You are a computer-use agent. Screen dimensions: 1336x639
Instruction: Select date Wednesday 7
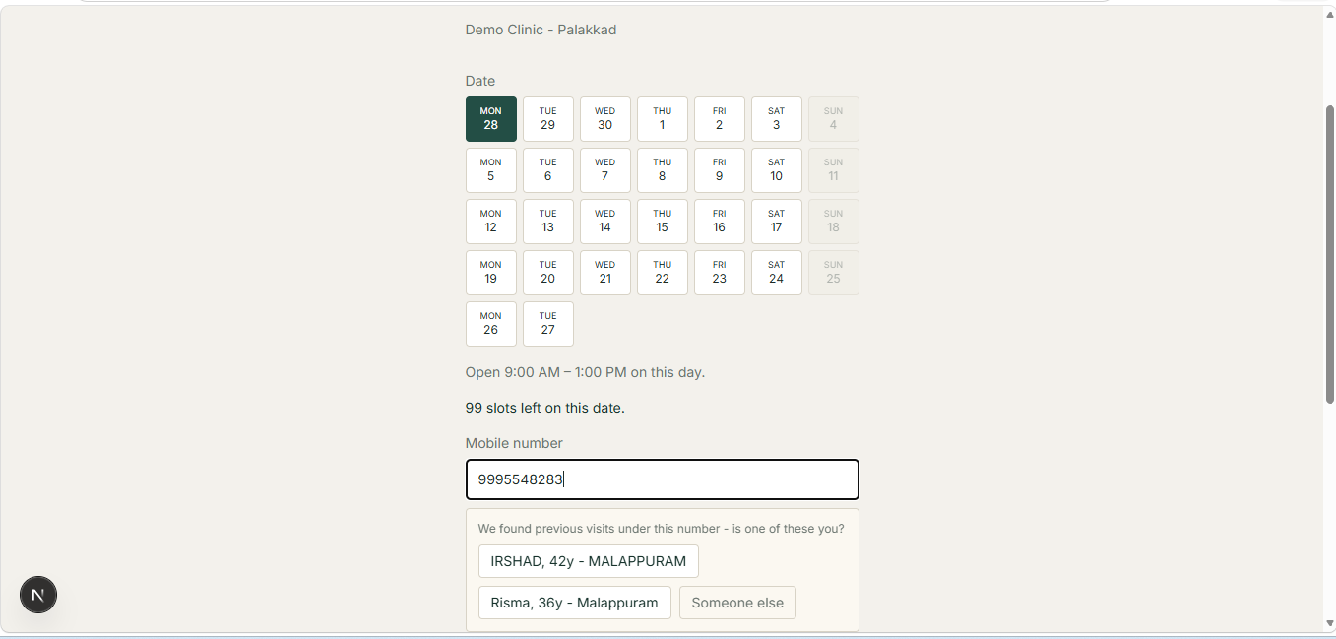pos(605,170)
